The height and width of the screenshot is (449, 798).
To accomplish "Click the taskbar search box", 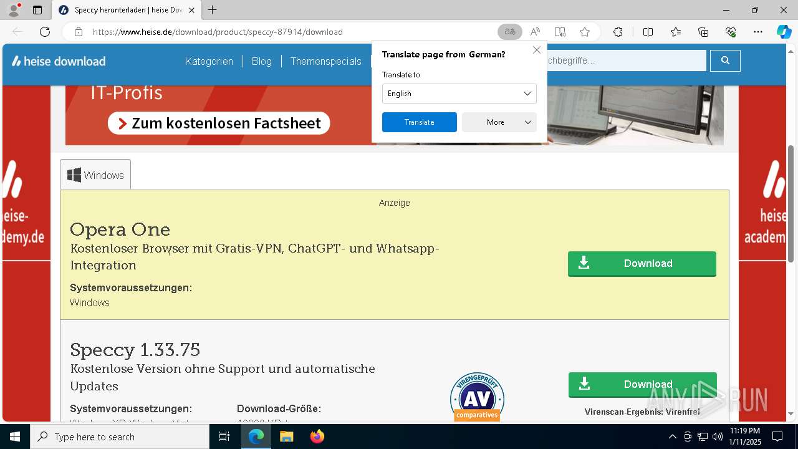I will 120,437.
